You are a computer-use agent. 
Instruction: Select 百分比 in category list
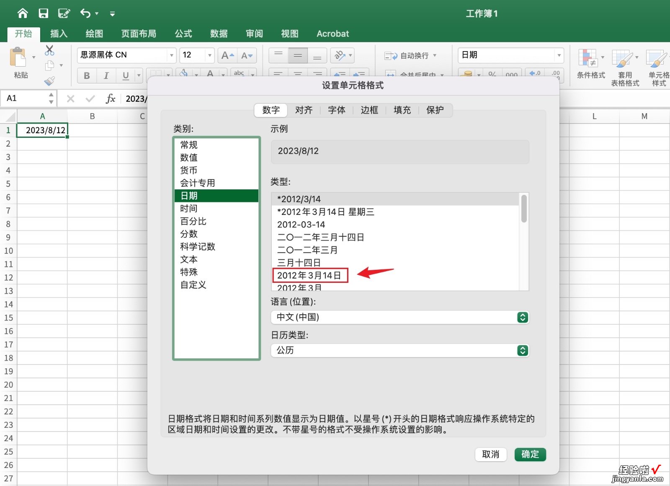coord(216,221)
